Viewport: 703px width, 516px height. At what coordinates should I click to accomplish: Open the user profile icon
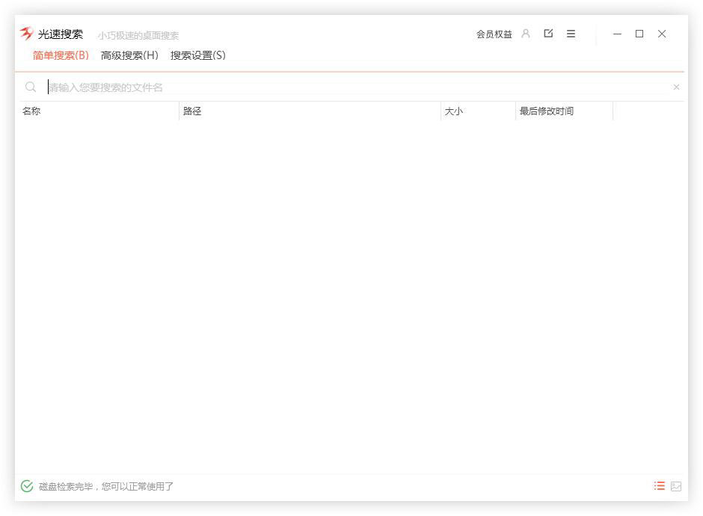click(526, 34)
